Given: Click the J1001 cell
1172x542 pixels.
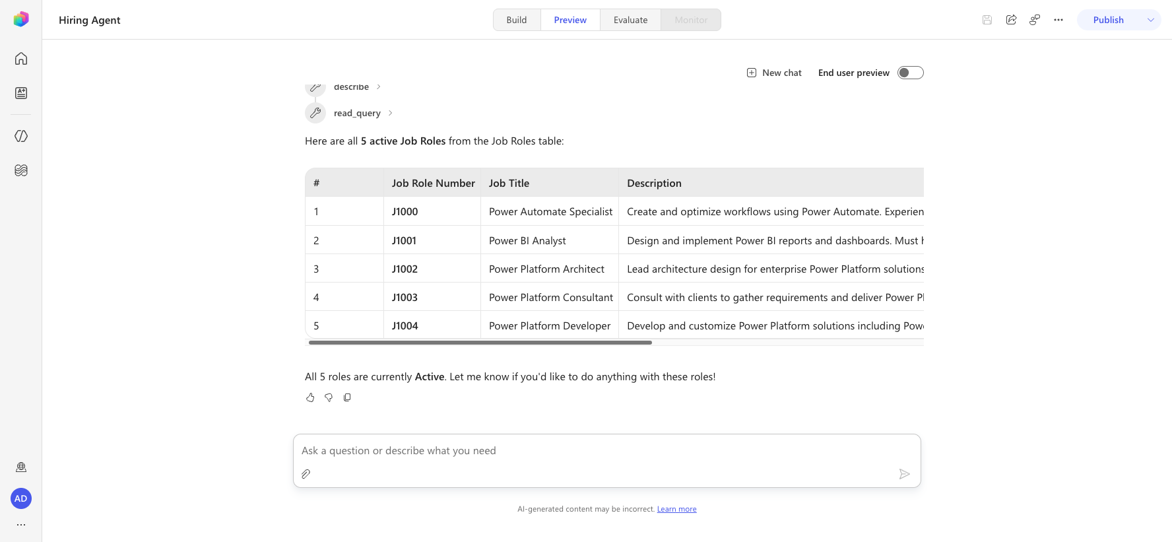Looking at the screenshot, I should coord(432,240).
